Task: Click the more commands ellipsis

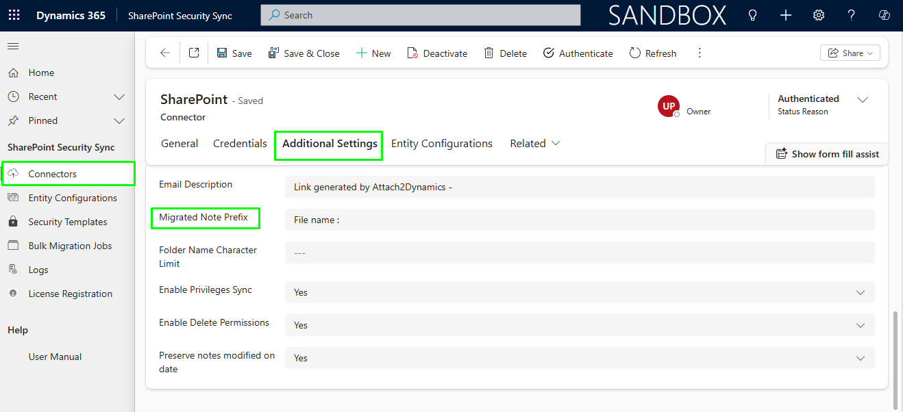Action: click(700, 53)
